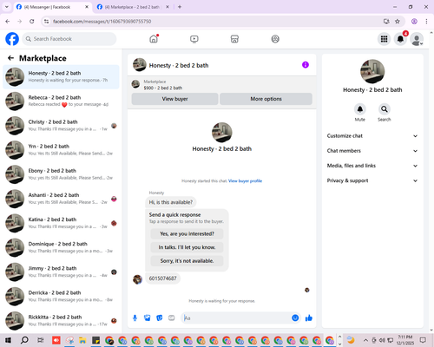Open the Honesty - 2 bed 2 bath conversation
This screenshot has height=347, width=434.
coord(61,76)
